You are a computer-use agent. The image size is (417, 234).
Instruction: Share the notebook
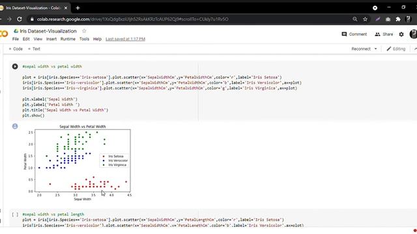pos(384,34)
